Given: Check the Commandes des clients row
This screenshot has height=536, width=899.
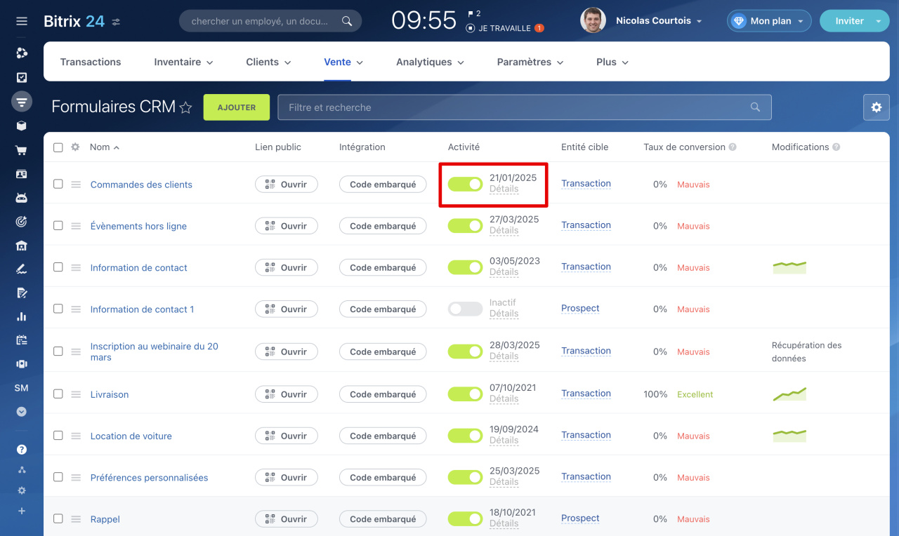Looking at the screenshot, I should pyautogui.click(x=58, y=184).
